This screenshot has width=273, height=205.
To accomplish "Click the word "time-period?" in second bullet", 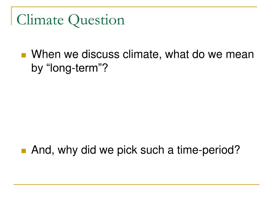I will pos(208,150).
